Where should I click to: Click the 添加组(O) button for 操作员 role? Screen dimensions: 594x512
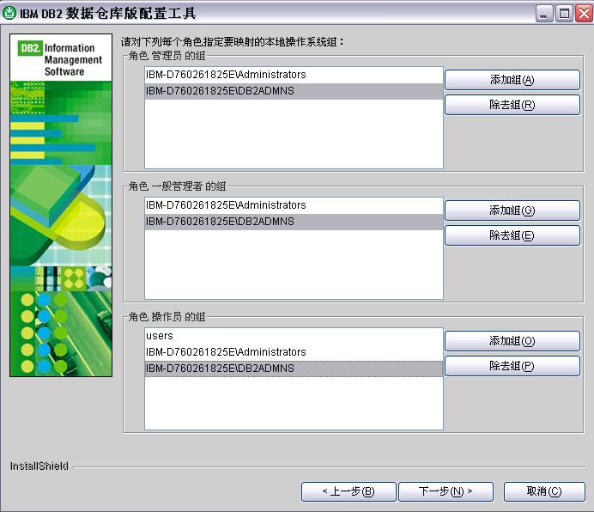(512, 341)
